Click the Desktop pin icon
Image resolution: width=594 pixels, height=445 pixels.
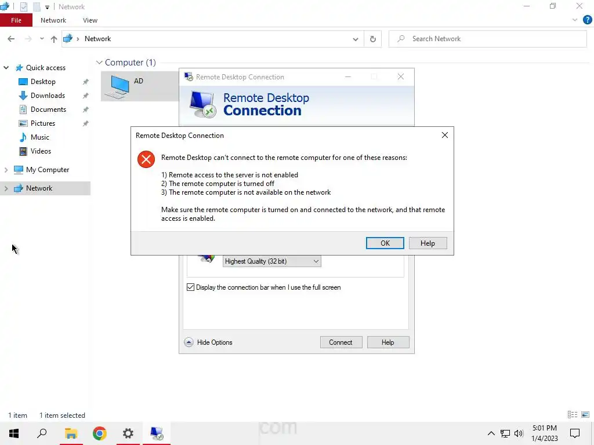86,82
